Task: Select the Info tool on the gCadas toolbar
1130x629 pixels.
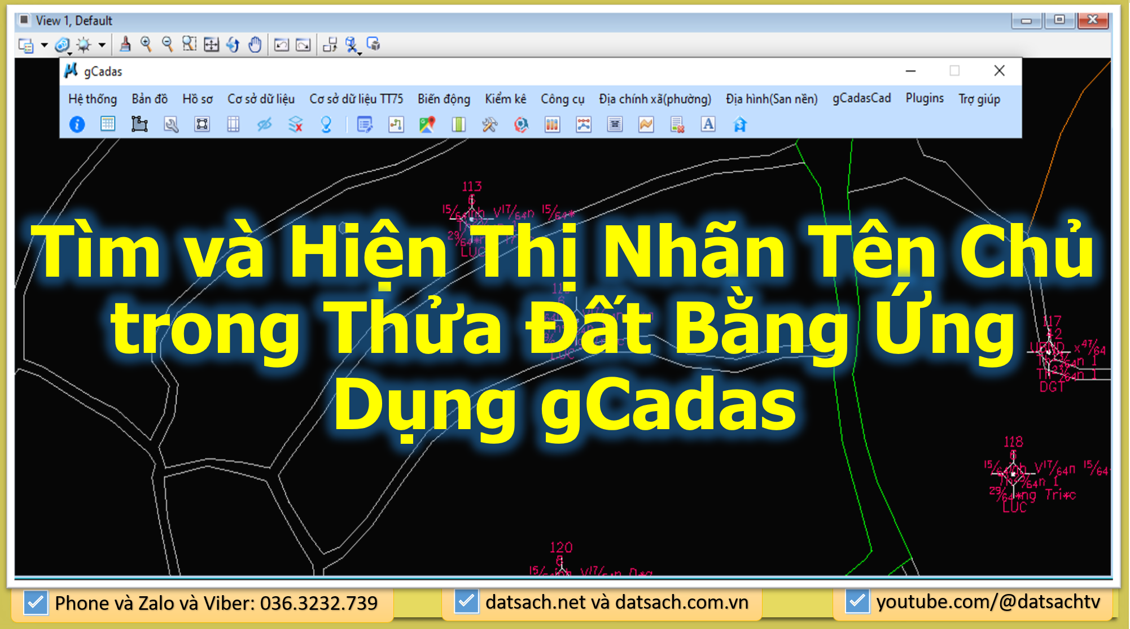Action: coord(77,125)
